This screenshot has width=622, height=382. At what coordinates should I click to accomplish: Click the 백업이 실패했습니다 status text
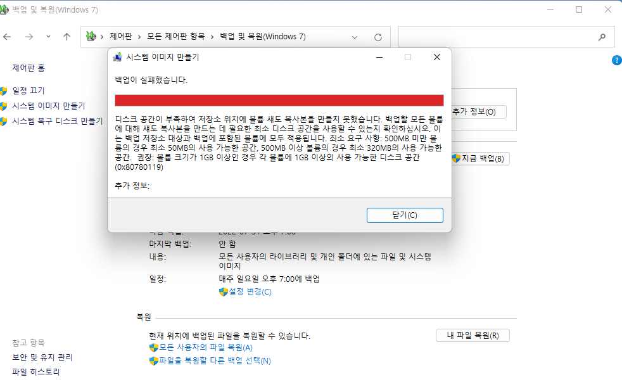click(x=151, y=80)
